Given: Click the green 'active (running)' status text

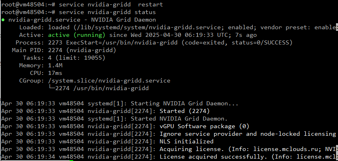Looking at the screenshot, I should tap(77, 35).
